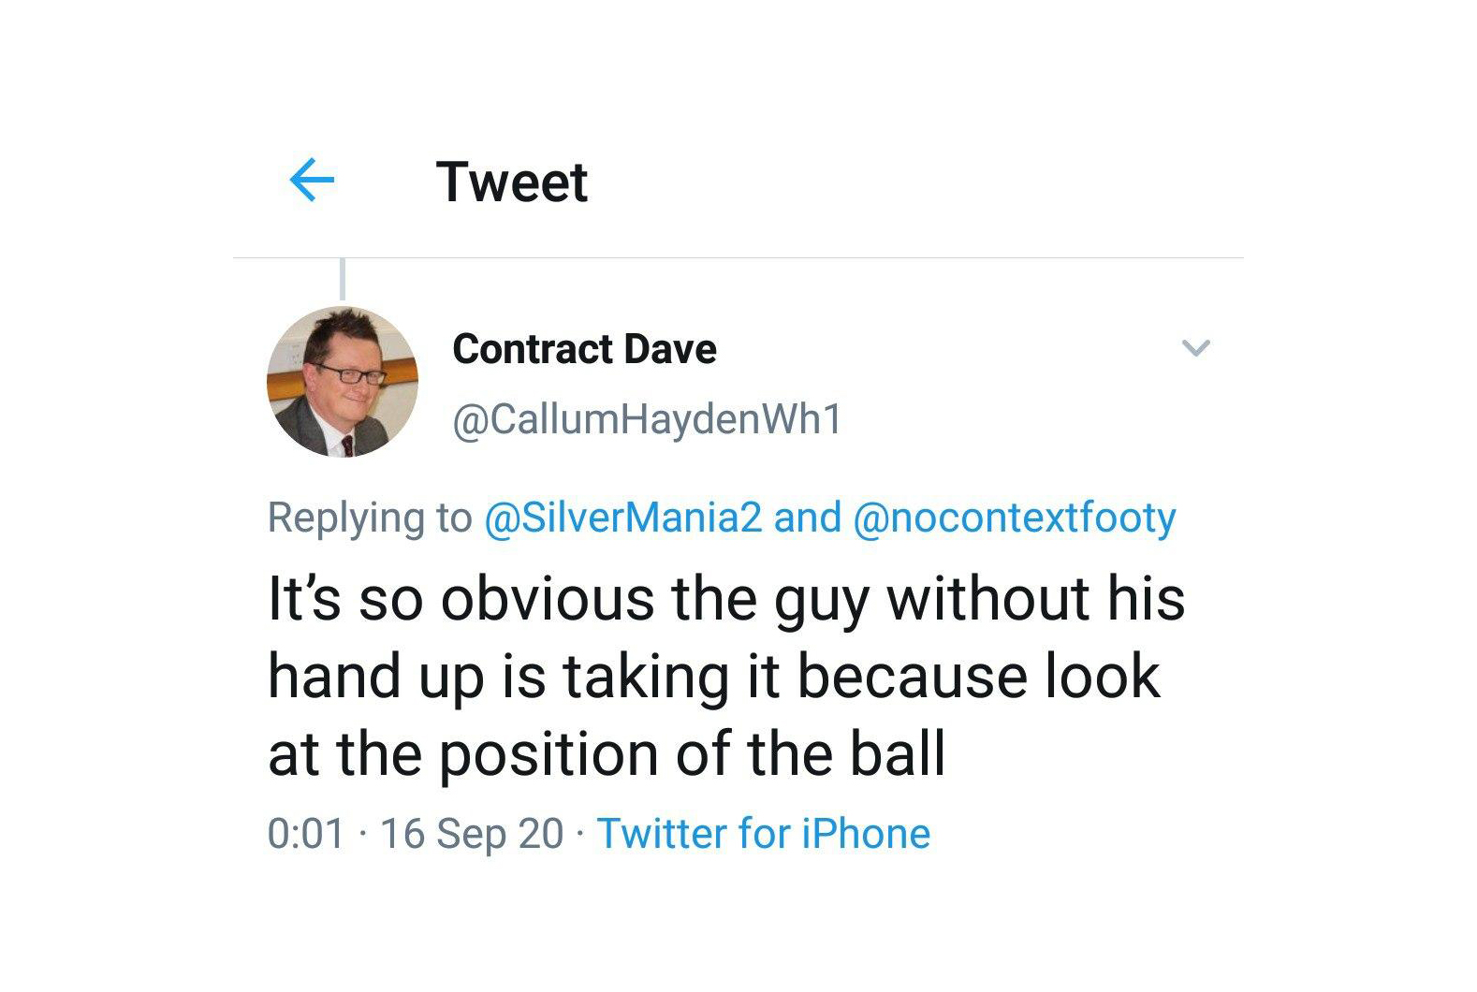This screenshot has height=992, width=1477.
Task: Click the 16 Sep 20 date
Action: (x=472, y=834)
